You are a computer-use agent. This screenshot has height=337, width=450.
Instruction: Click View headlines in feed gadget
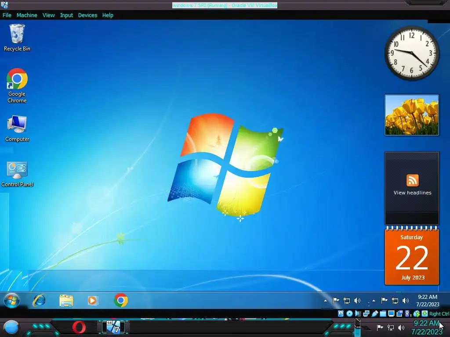pyautogui.click(x=412, y=193)
